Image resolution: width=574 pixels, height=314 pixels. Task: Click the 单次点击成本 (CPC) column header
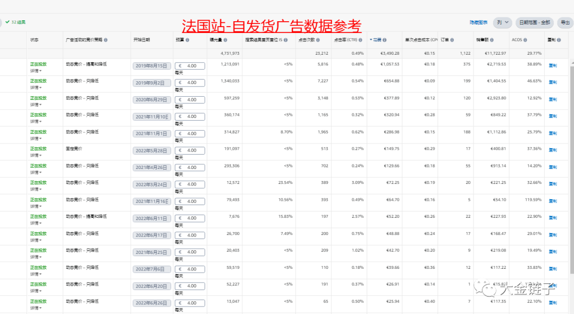[421, 40]
